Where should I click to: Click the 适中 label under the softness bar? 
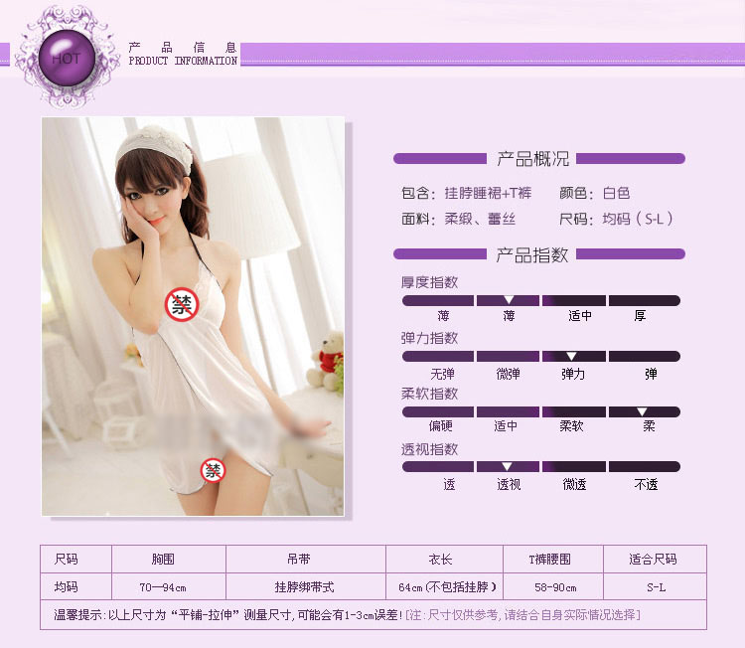pyautogui.click(x=505, y=426)
